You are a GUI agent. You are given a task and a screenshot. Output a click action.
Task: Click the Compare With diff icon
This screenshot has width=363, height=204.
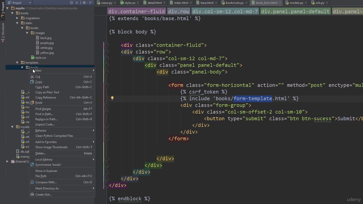point(32,182)
